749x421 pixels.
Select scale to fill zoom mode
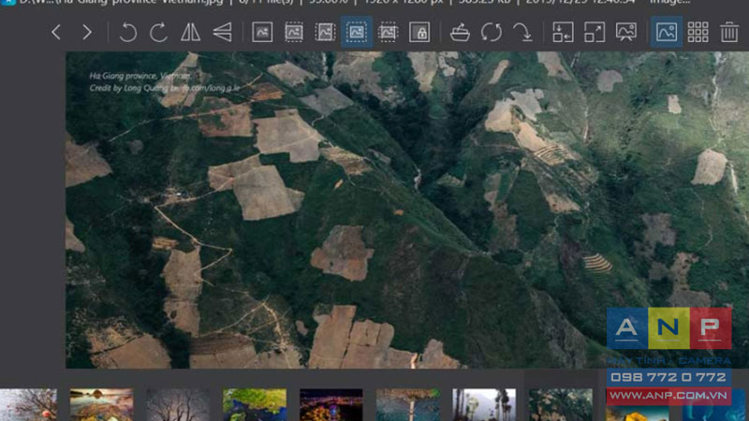tap(388, 33)
